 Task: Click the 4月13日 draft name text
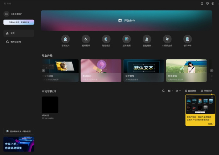(45, 116)
